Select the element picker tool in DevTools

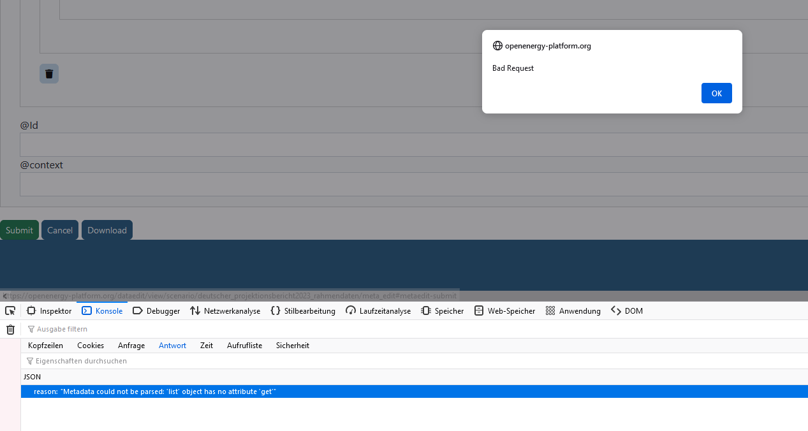click(10, 310)
